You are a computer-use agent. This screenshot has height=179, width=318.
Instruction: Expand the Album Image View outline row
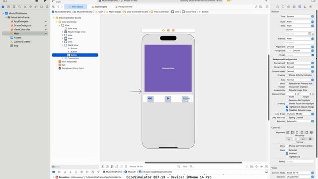coord(63,32)
